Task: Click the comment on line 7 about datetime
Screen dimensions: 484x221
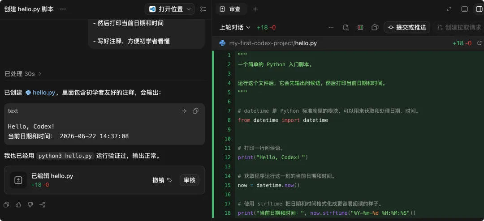Action: tap(329, 111)
